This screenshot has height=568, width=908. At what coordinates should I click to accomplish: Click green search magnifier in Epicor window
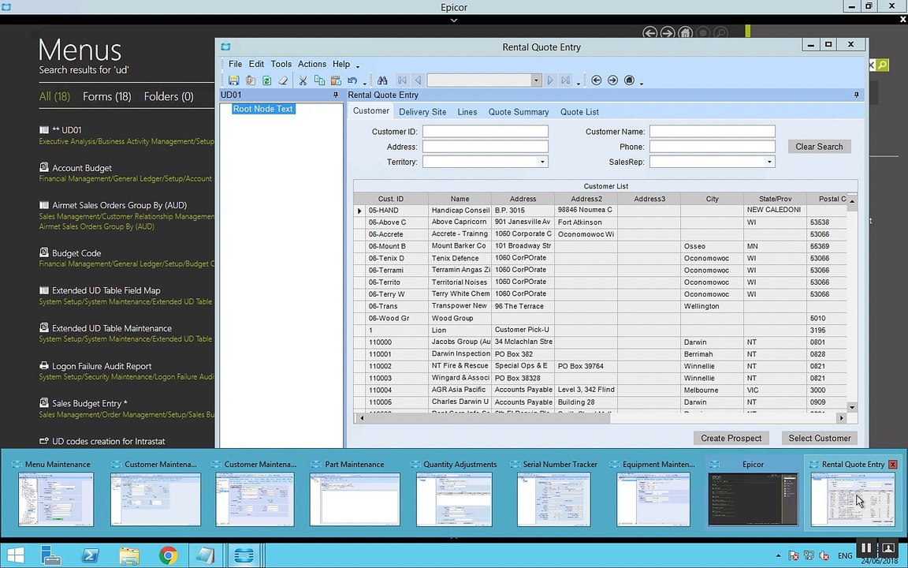click(882, 65)
